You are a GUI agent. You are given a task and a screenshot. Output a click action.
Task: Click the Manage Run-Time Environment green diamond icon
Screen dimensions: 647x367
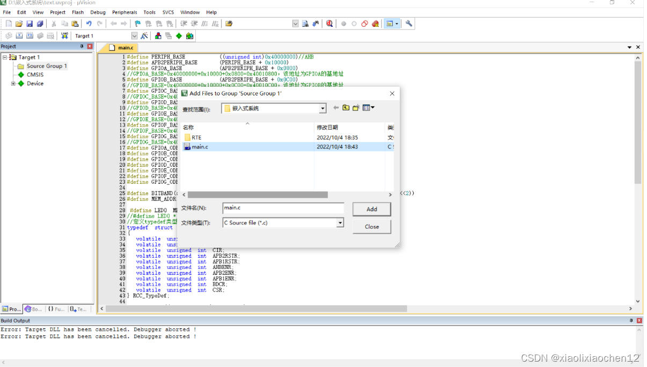[179, 36]
